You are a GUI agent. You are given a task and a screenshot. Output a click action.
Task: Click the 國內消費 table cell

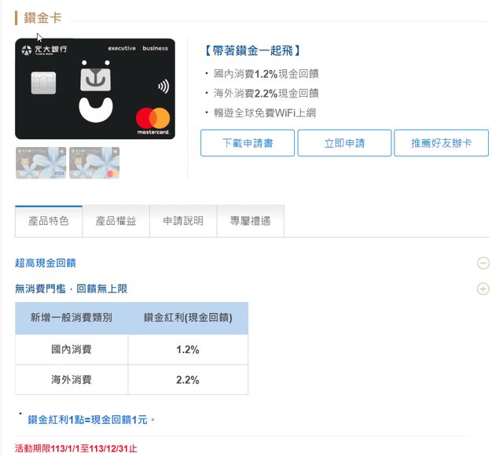click(72, 349)
